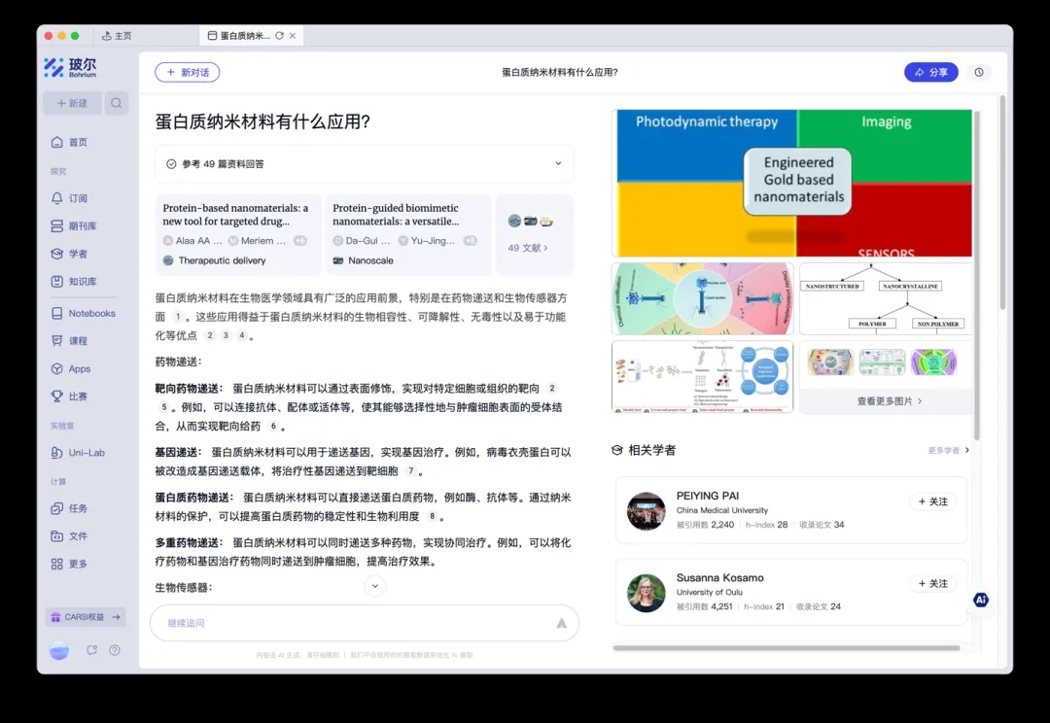Follow scholar PEIYING PAI
The height and width of the screenshot is (723, 1050).
[x=931, y=501]
